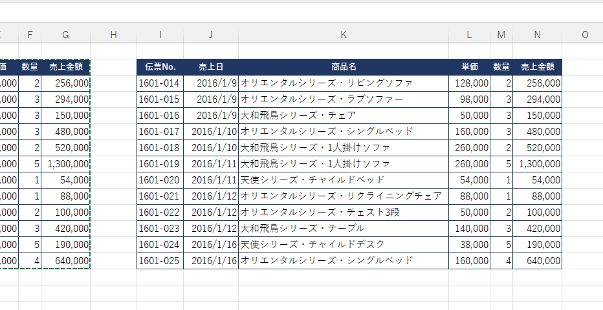
Task: Select invoice cell 1601-020
Action: [160, 180]
